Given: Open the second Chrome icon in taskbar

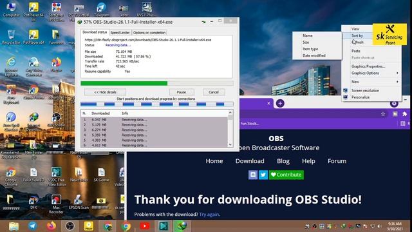Looking at the screenshot, I should click(x=126, y=226).
